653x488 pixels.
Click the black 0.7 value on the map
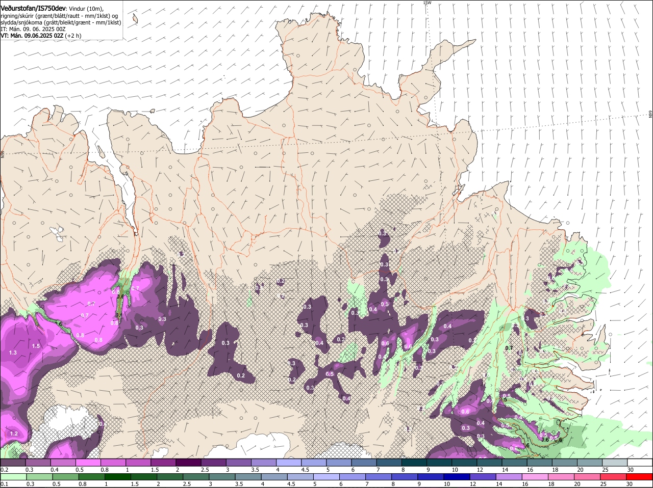point(509,348)
